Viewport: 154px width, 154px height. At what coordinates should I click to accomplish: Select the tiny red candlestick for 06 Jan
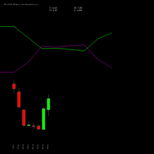(34, 126)
